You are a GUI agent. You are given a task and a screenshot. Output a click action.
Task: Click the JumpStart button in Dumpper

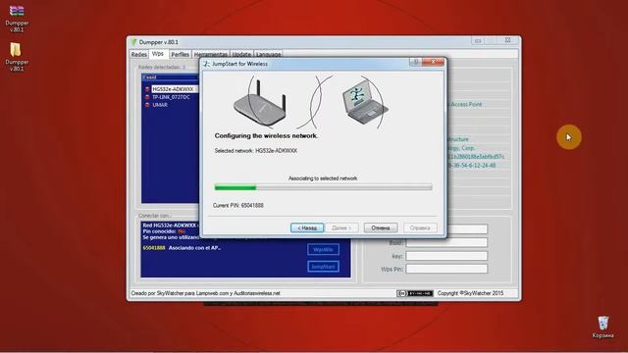[x=323, y=267]
